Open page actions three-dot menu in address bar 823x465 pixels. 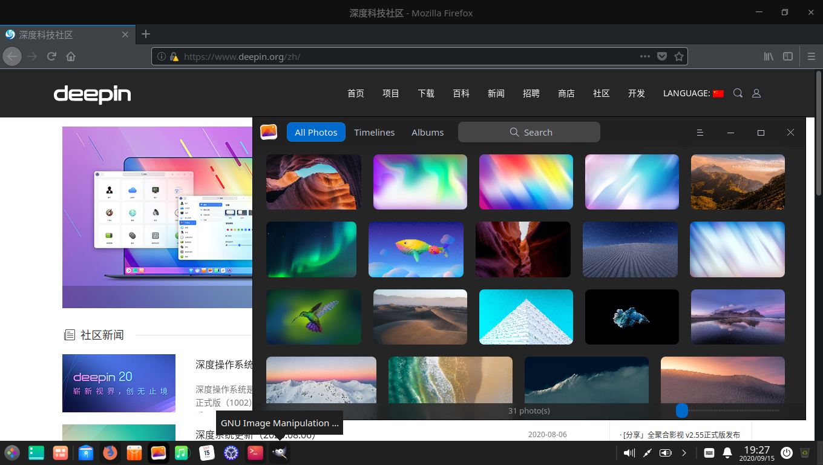tap(646, 56)
